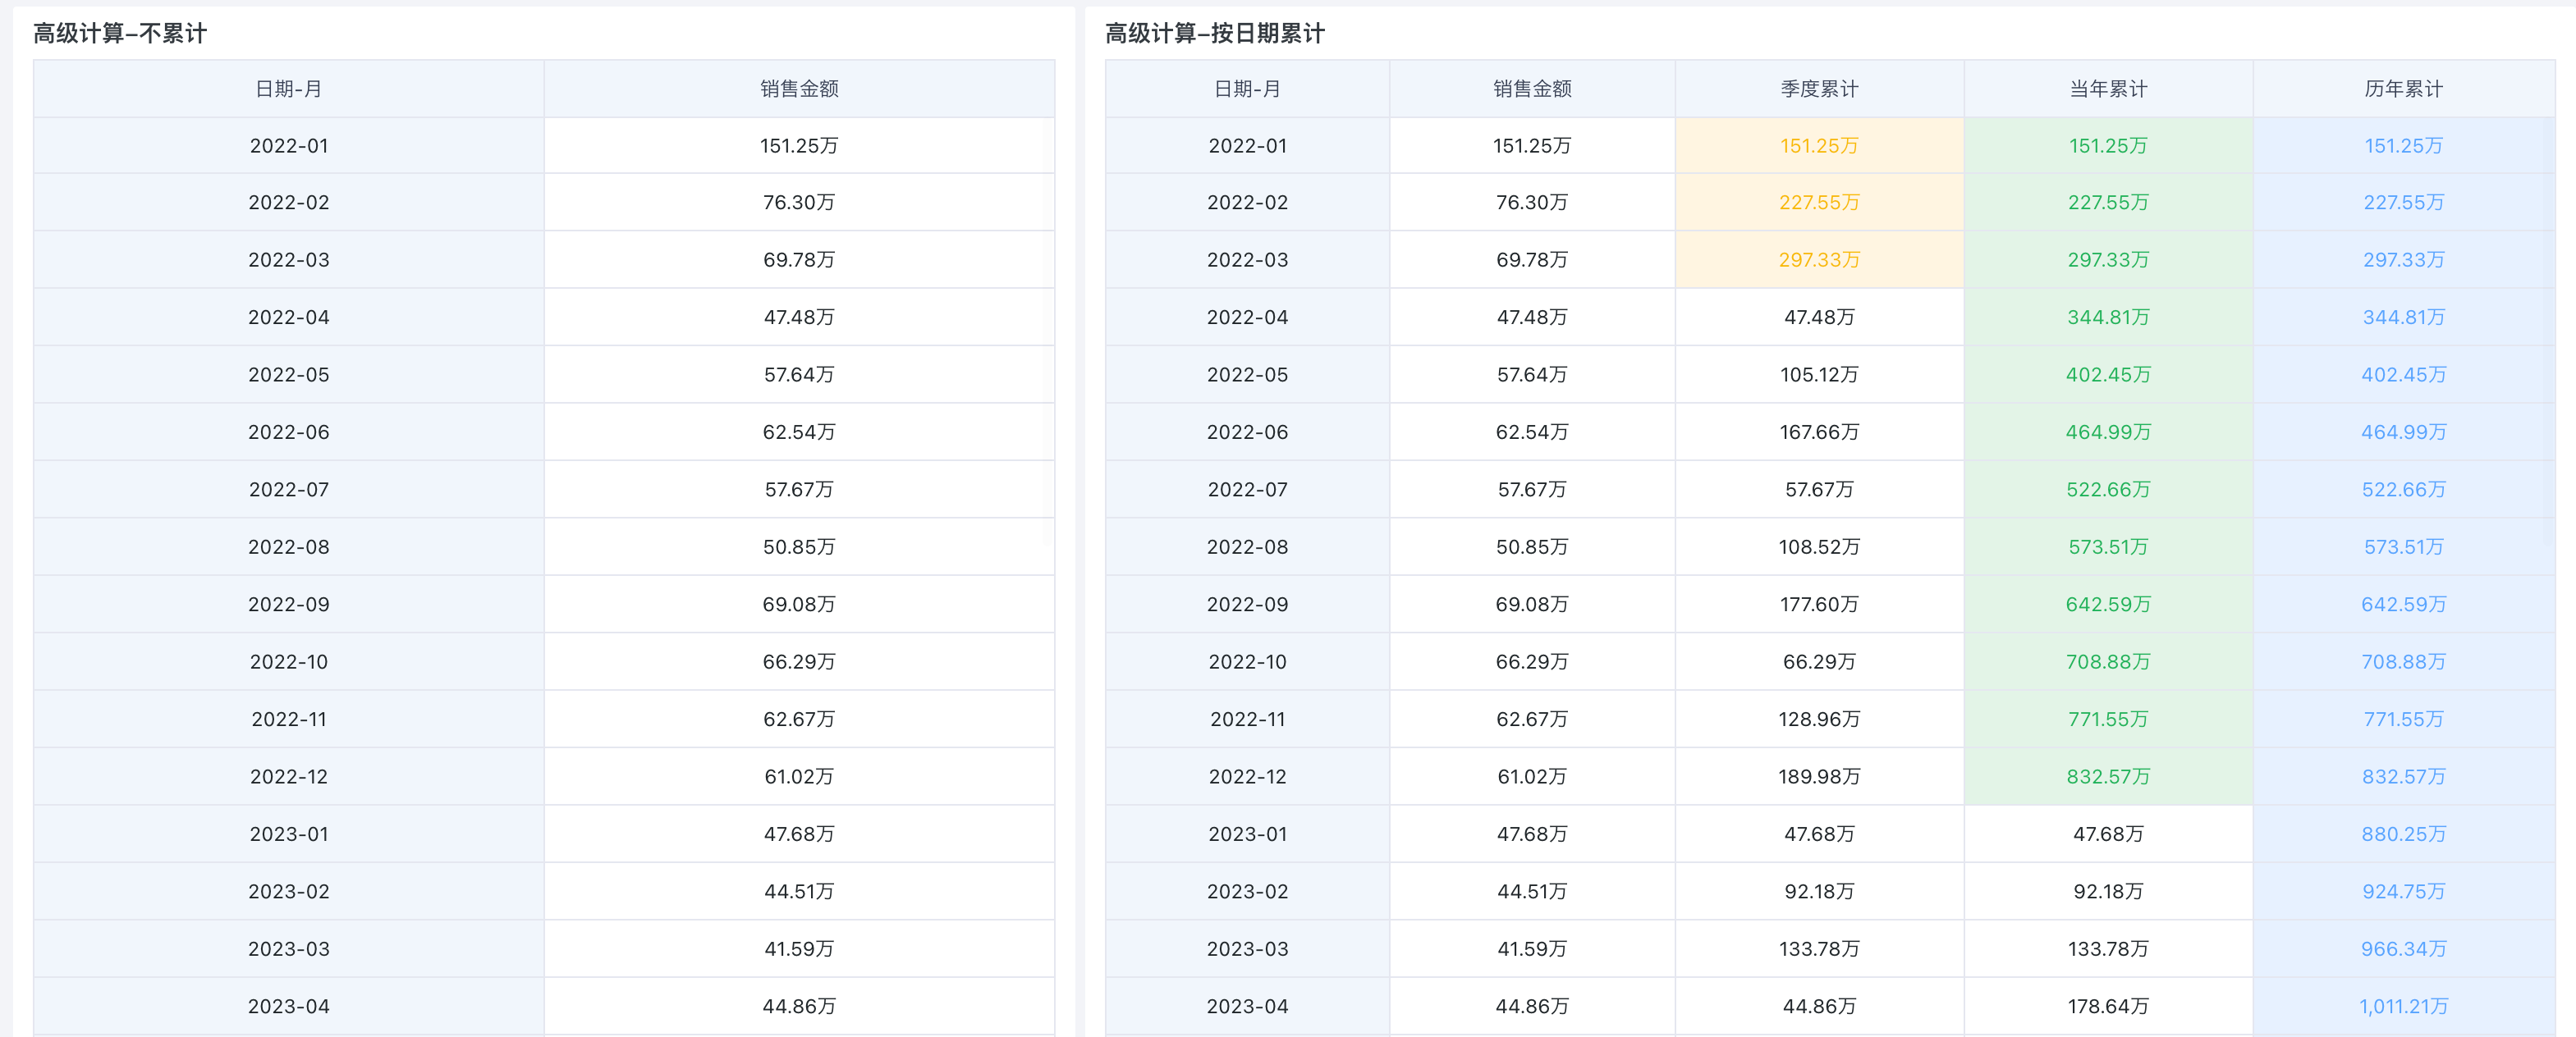Select 2022-06 row in left table

288,432
